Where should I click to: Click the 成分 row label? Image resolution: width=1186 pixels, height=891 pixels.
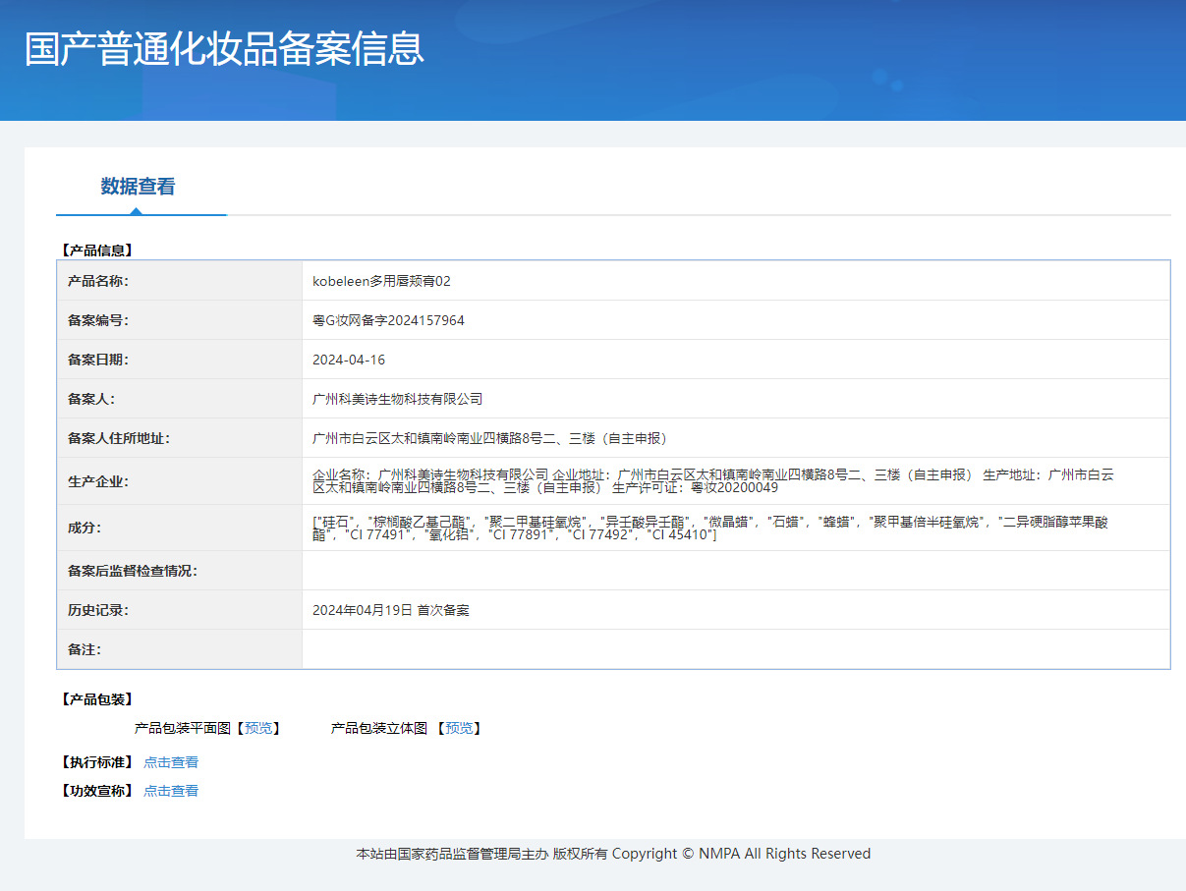85,528
